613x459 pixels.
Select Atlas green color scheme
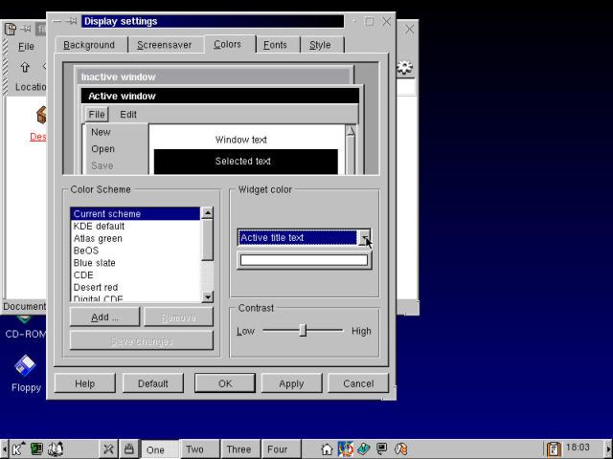point(98,238)
